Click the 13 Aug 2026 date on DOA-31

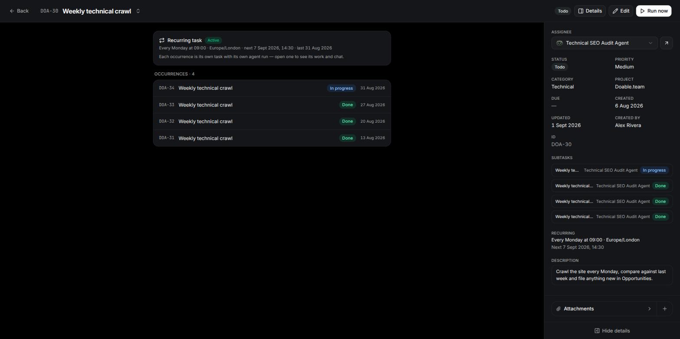pyautogui.click(x=373, y=138)
